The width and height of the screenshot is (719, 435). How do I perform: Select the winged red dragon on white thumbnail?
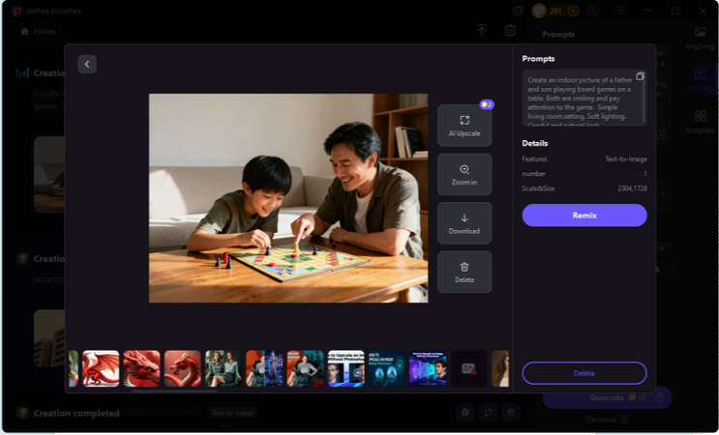pyautogui.click(x=101, y=368)
